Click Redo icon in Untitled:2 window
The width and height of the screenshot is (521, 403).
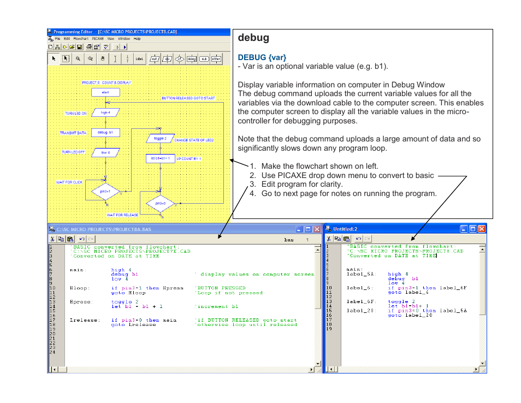click(367, 239)
